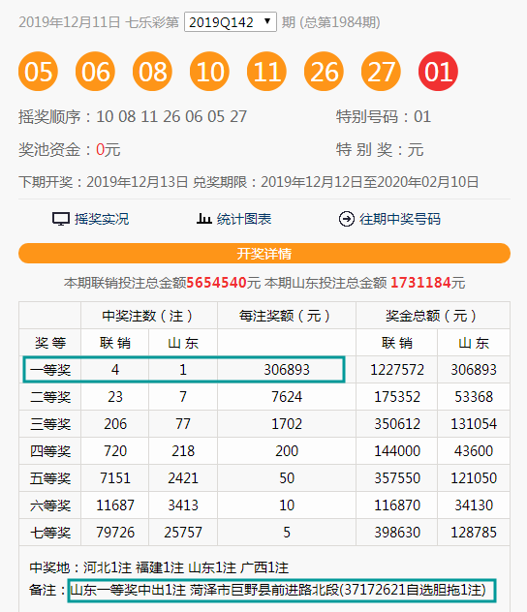The height and width of the screenshot is (612, 527).
Task: Click the seventh prize Shandong total 128785
Action: pyautogui.click(x=474, y=533)
